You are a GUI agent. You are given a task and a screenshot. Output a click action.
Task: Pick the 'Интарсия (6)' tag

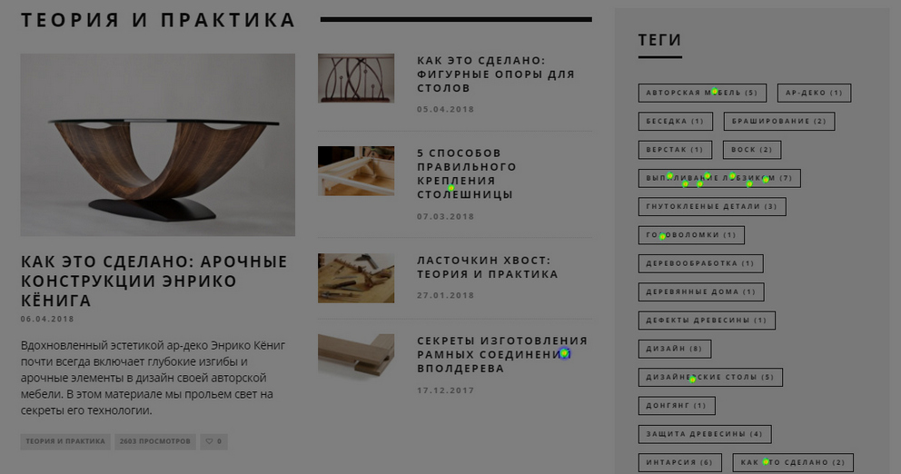tap(679, 462)
